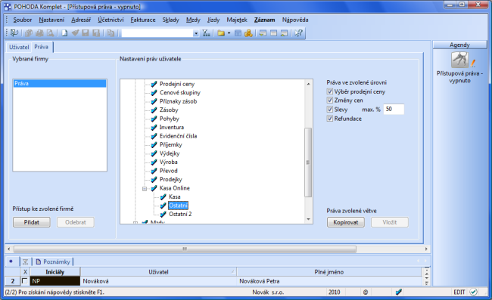Click the horizontal scrollbar thumb
Viewport: 492px width, 300px height.
(x=185, y=249)
